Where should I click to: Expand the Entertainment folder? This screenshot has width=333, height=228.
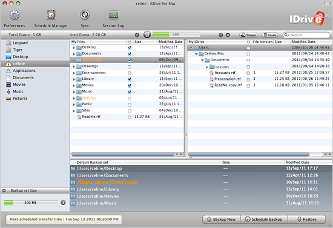pyautogui.click(x=74, y=73)
